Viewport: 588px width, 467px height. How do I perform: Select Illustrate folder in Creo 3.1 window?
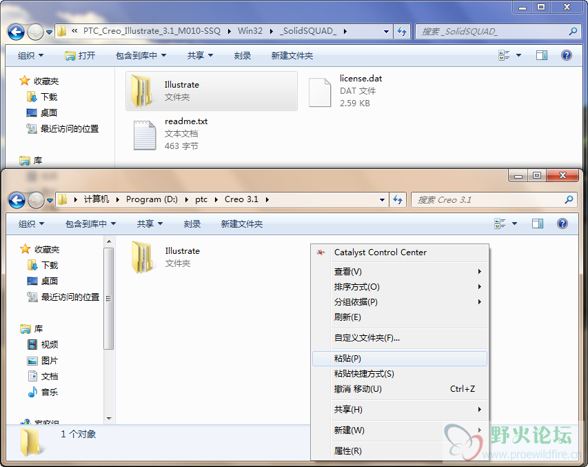click(x=167, y=257)
